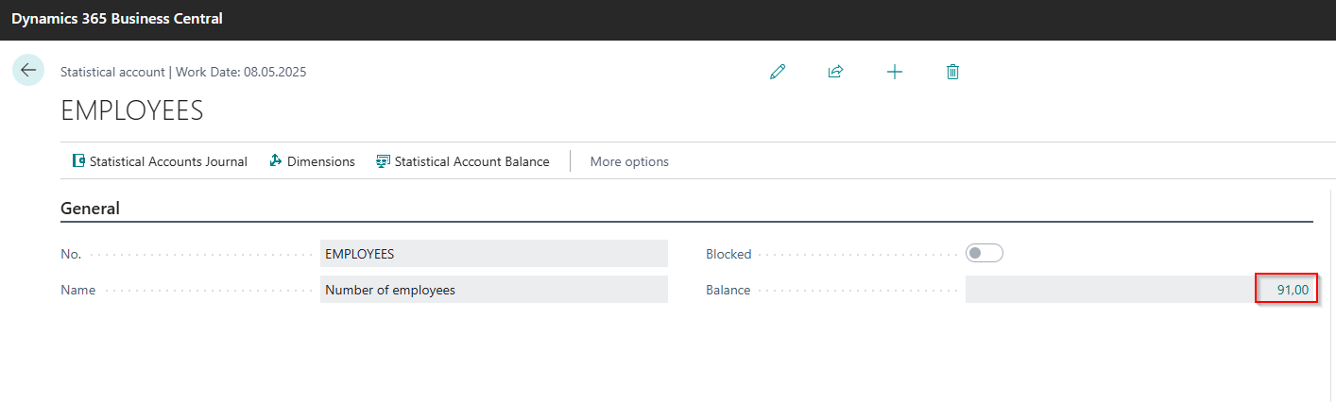Click the EMPLOYEES page heading
The image size is (1336, 402).
(132, 110)
